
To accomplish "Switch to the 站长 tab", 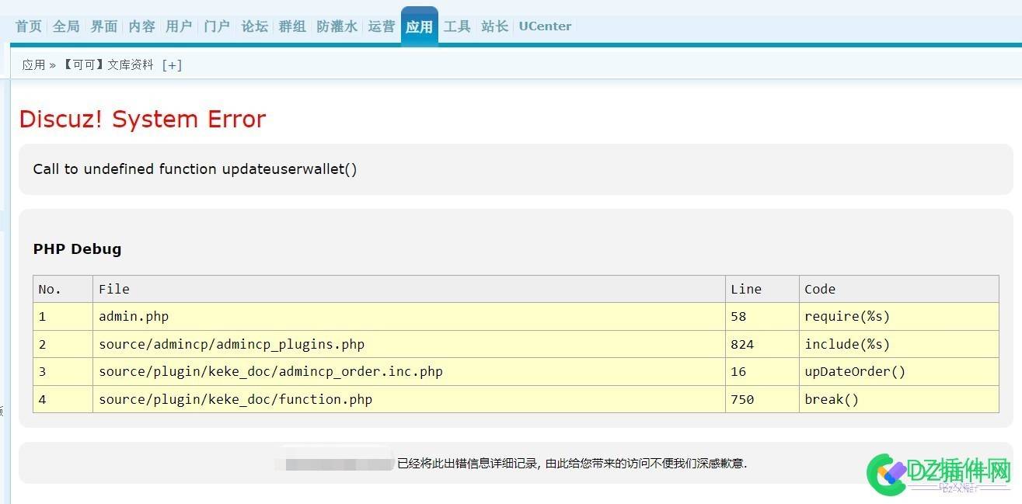I will 494,26.
